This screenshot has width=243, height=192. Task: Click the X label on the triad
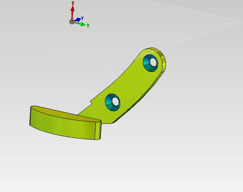tap(88, 26)
